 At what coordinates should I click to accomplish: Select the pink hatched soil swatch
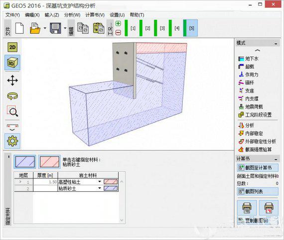tap(49, 161)
